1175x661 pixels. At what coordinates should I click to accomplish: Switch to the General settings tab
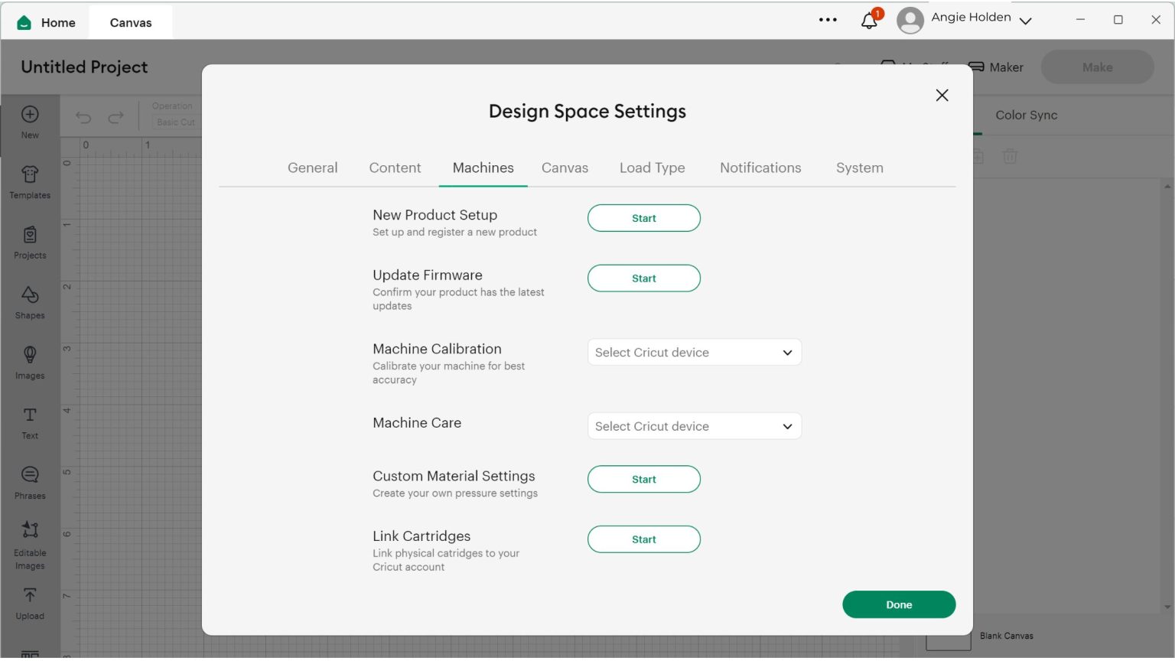[312, 168]
